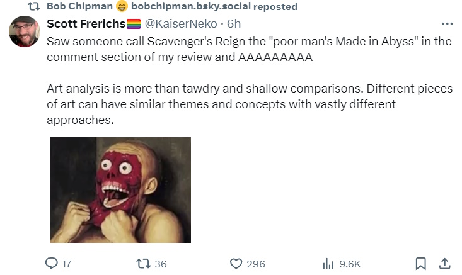Click the Scott Frerichs display name
The height and width of the screenshot is (275, 462).
(86, 24)
